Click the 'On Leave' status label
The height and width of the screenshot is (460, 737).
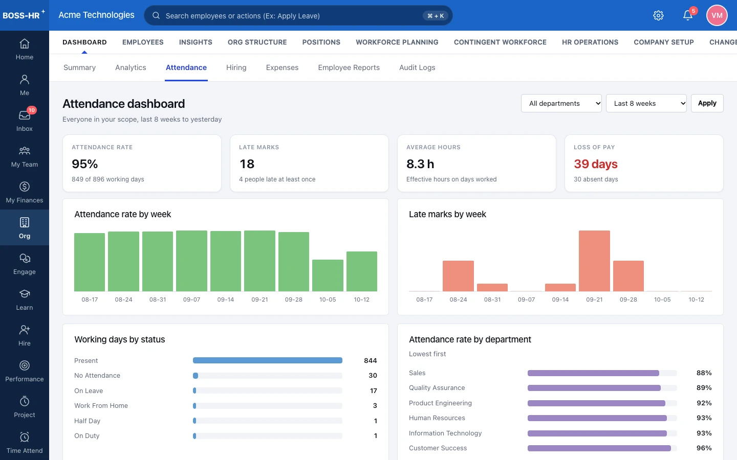(89, 391)
